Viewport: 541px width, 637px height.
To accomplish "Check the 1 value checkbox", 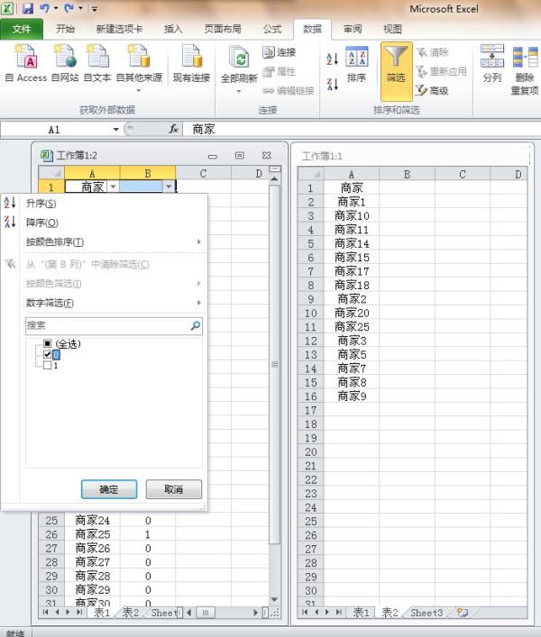I will coord(47,365).
